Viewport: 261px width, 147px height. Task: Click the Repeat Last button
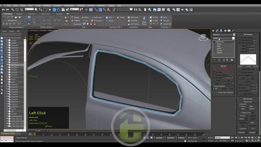click(248, 102)
